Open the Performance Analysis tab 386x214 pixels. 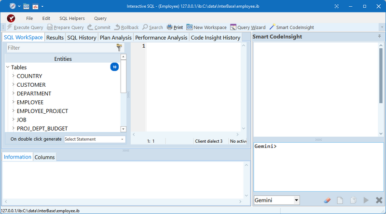pyautogui.click(x=161, y=38)
